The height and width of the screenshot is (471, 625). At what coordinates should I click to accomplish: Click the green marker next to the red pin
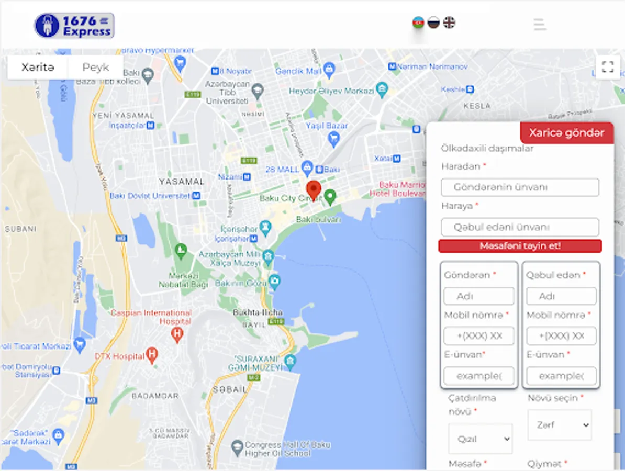(x=330, y=197)
